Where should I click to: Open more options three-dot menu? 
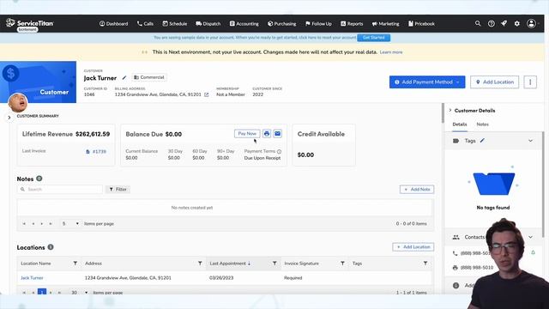point(530,82)
